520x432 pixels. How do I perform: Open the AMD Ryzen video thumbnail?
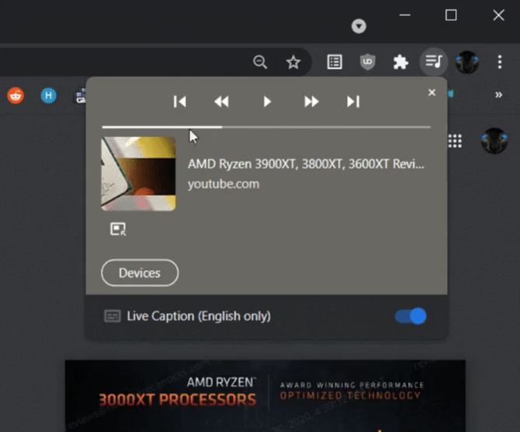(139, 174)
